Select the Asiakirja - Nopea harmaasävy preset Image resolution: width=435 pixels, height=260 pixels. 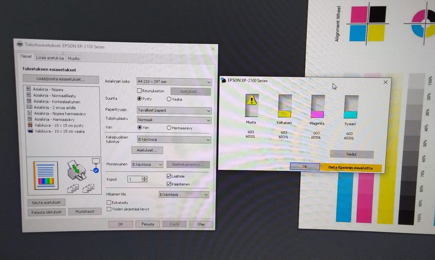click(x=57, y=113)
